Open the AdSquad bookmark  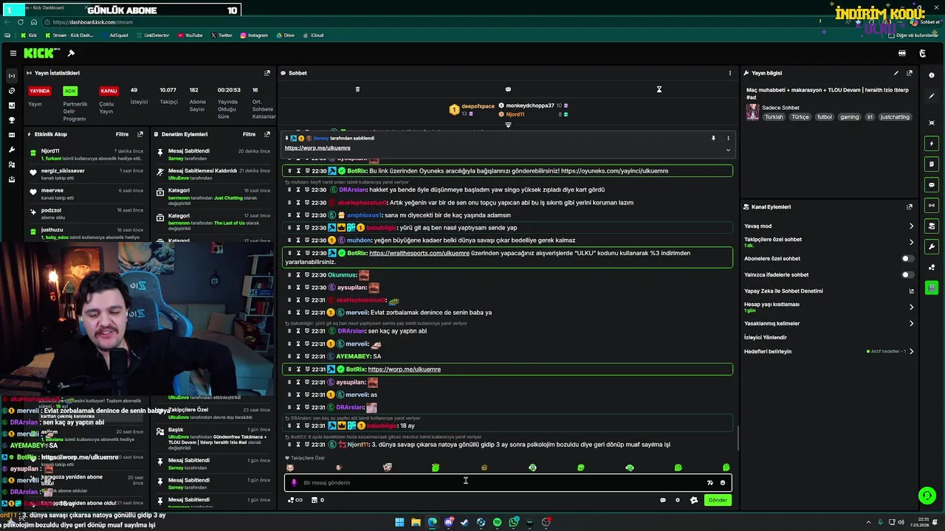[x=114, y=35]
